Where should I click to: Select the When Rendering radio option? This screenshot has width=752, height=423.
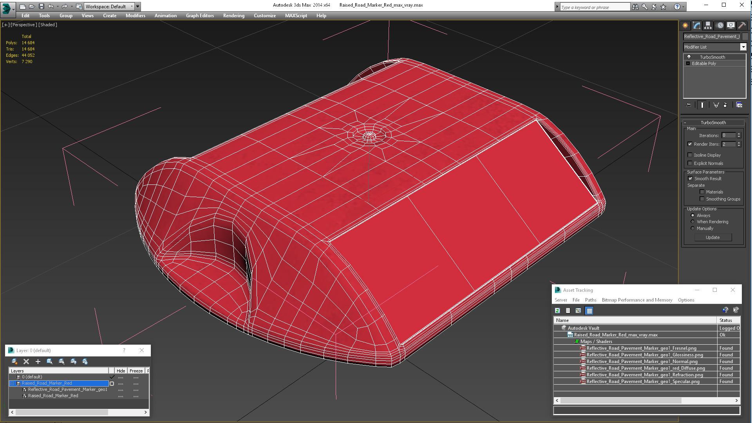(692, 222)
